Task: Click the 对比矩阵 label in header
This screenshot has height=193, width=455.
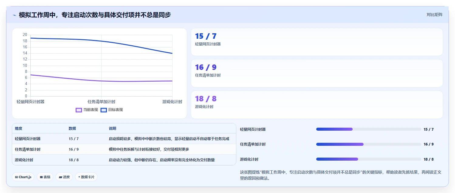Action: point(435,15)
